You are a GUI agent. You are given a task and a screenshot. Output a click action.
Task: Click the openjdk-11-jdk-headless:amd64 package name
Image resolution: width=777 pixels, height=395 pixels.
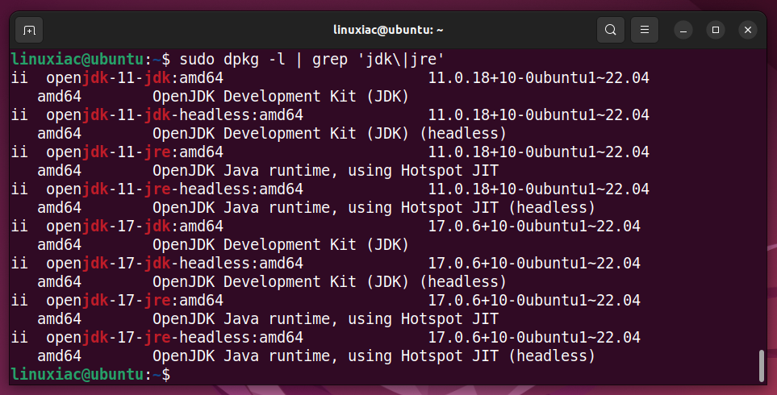coord(174,114)
